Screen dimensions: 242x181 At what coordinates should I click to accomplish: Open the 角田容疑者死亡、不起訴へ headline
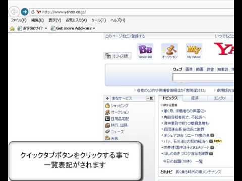click(185, 117)
